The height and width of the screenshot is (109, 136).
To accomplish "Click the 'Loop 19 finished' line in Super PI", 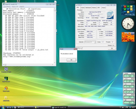I will tap(20, 48).
